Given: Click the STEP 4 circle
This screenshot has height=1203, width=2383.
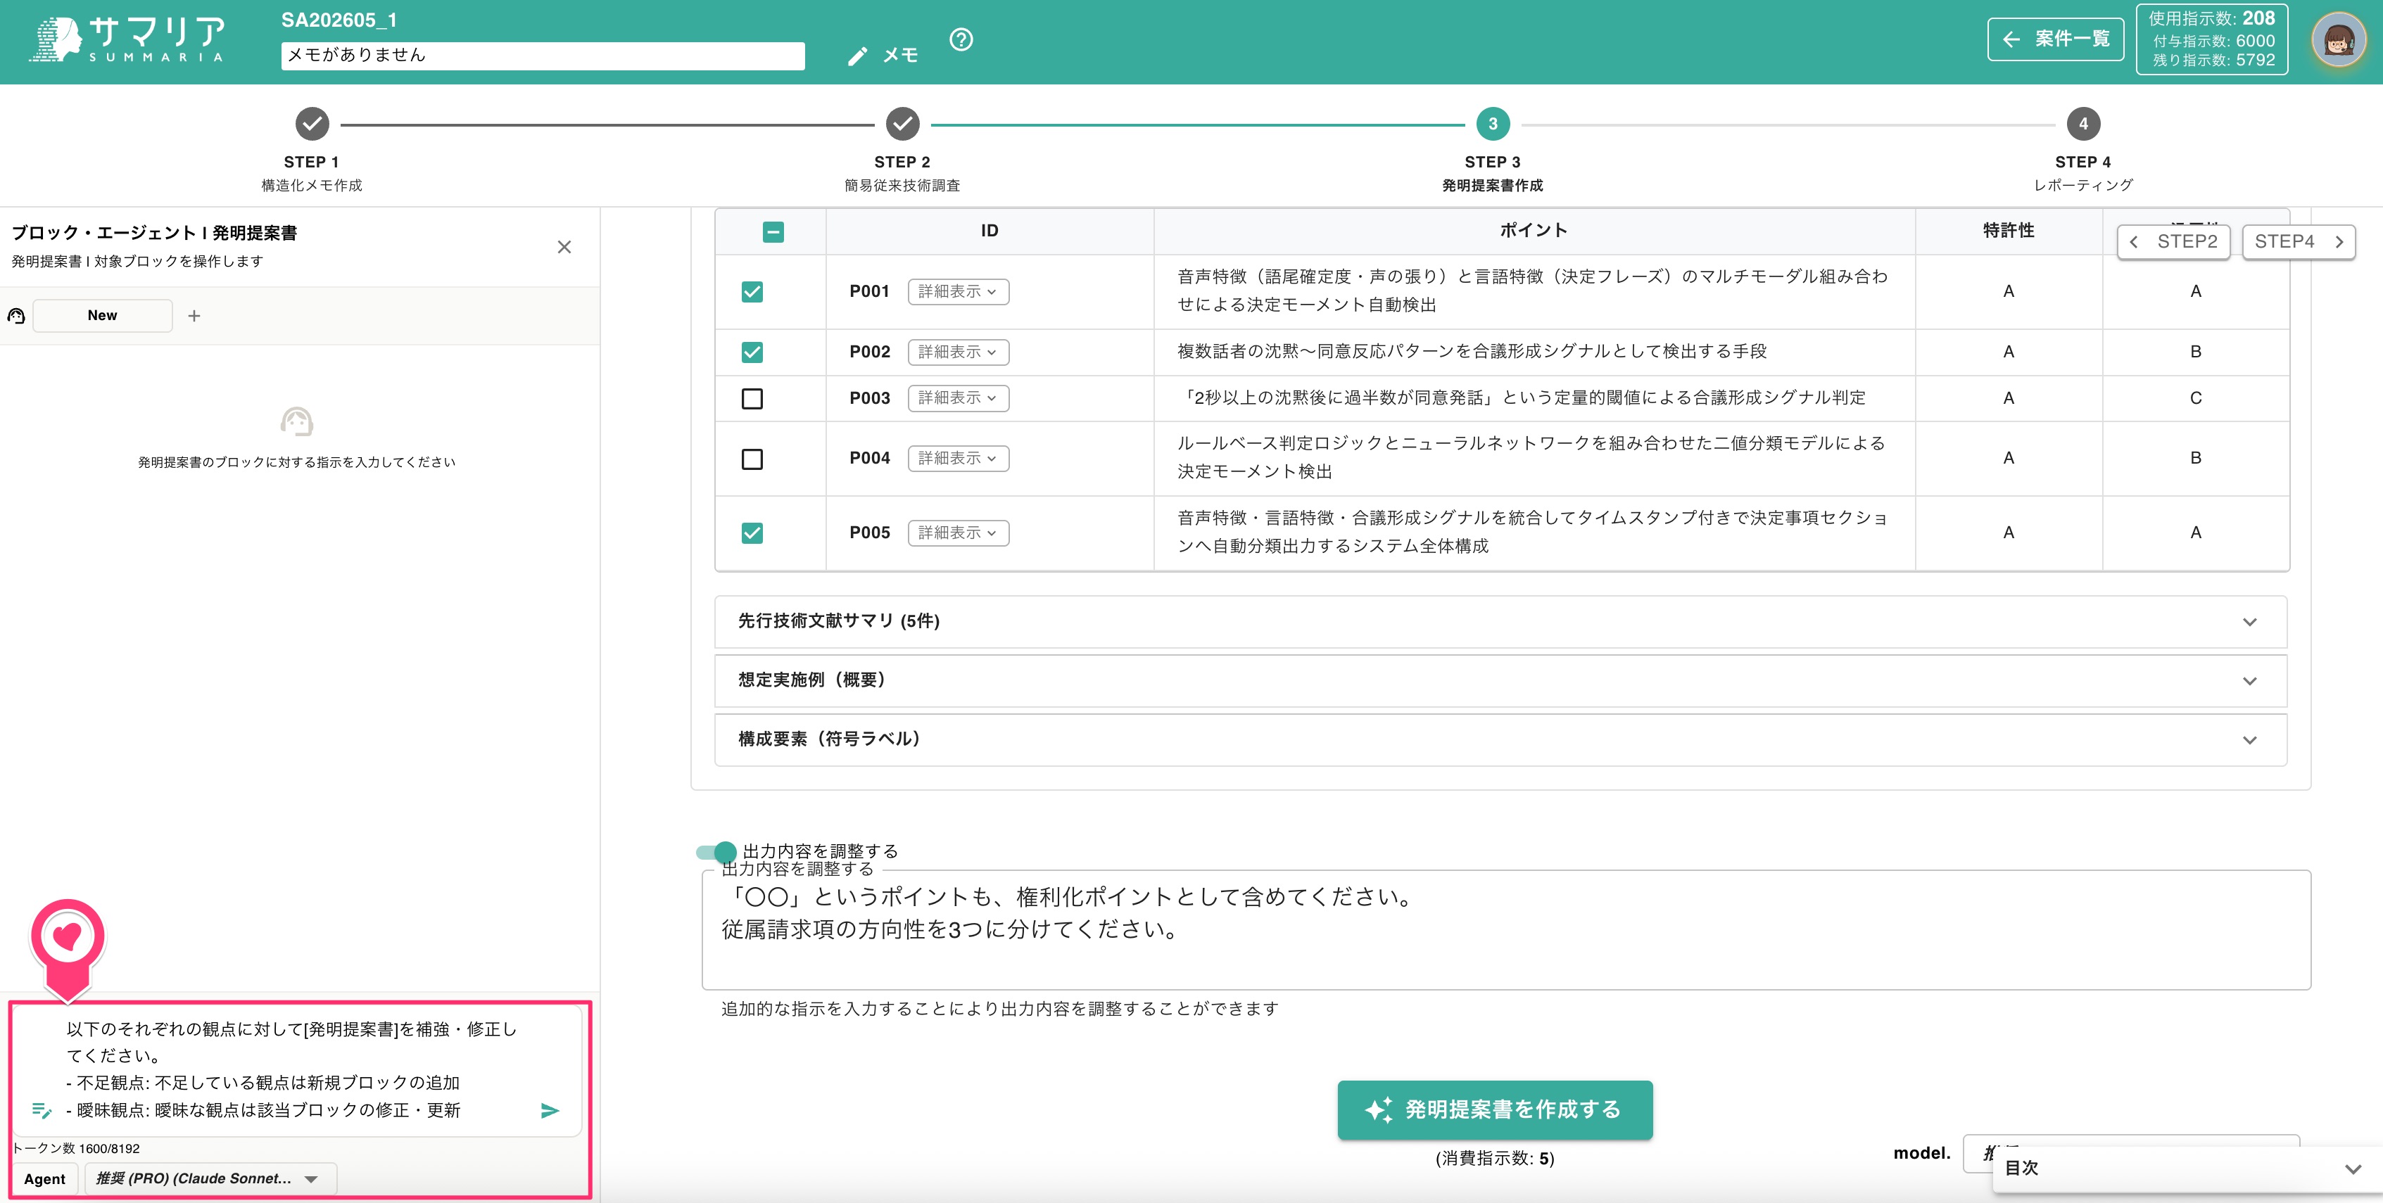Looking at the screenshot, I should 2082,124.
